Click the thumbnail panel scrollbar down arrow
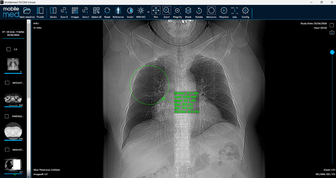The height and width of the screenshot is (178, 336). [x=29, y=176]
